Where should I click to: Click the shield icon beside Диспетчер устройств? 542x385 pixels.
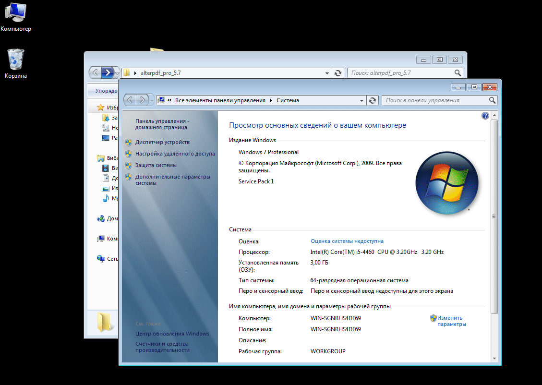129,143
